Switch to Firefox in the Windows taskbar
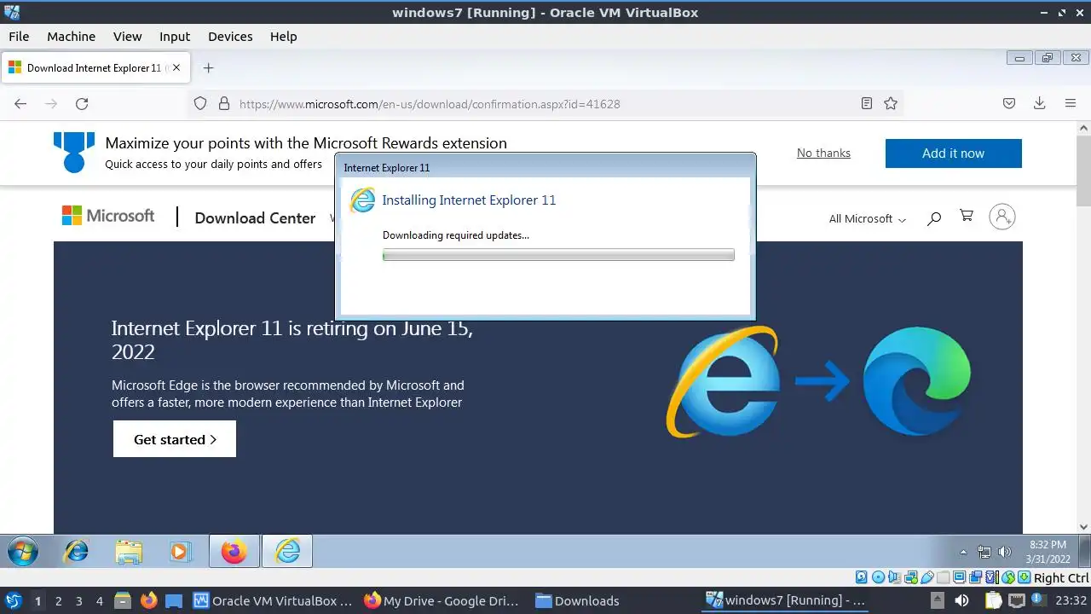The image size is (1091, 614). coord(234,552)
